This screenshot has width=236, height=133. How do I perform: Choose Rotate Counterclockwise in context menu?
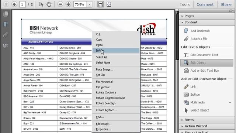click(116, 98)
